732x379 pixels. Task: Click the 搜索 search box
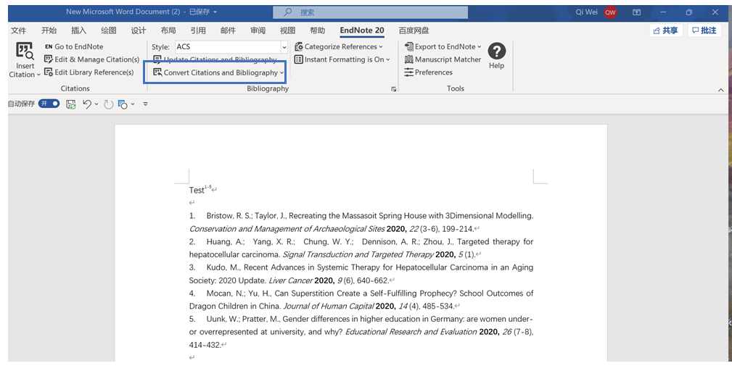coord(370,12)
